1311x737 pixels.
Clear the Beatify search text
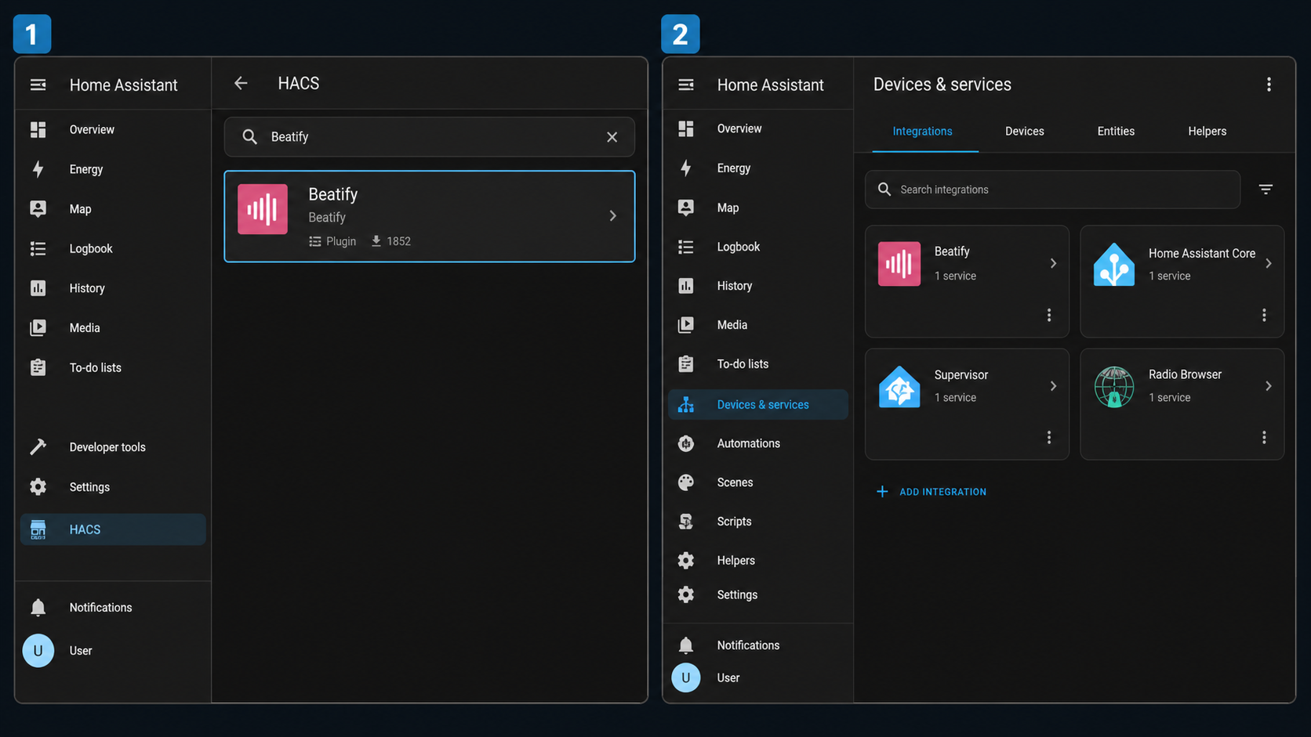(612, 137)
